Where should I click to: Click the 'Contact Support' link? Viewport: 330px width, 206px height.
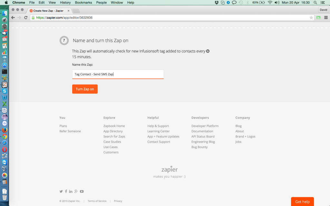pos(159,142)
